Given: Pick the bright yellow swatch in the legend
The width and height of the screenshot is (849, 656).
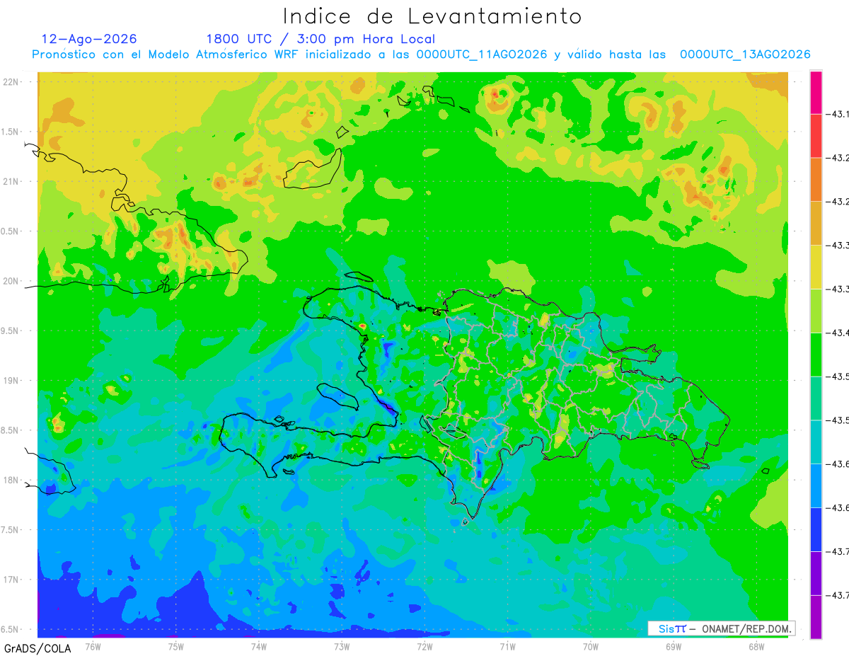Looking at the screenshot, I should point(816,267).
